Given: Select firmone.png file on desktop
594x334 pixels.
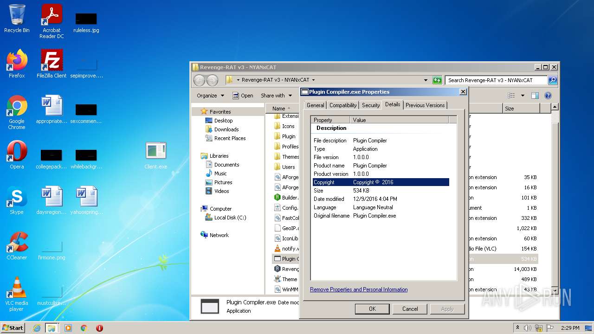Looking at the screenshot, I should point(52,250).
